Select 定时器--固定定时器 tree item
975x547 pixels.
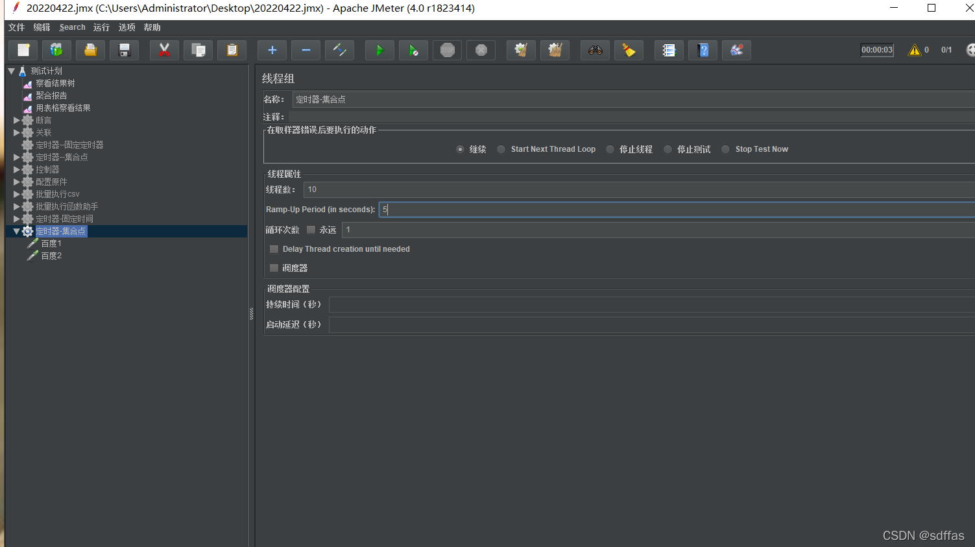[x=69, y=145]
